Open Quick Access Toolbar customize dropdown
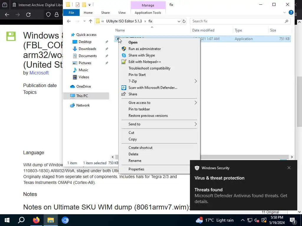The height and width of the screenshot is (226, 302). point(90,5)
